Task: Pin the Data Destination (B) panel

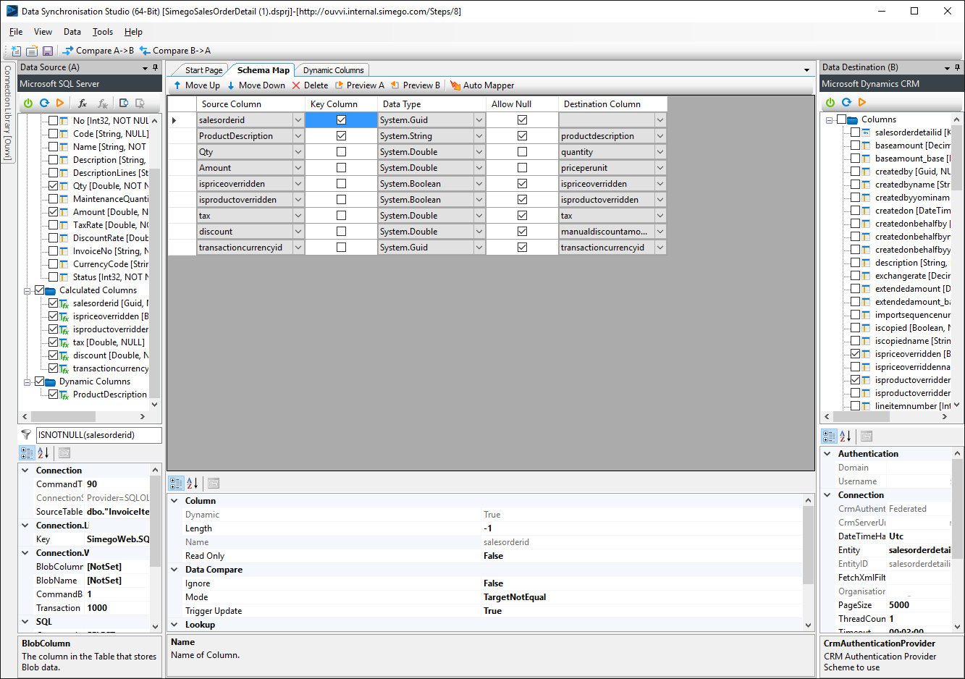Action: point(958,67)
